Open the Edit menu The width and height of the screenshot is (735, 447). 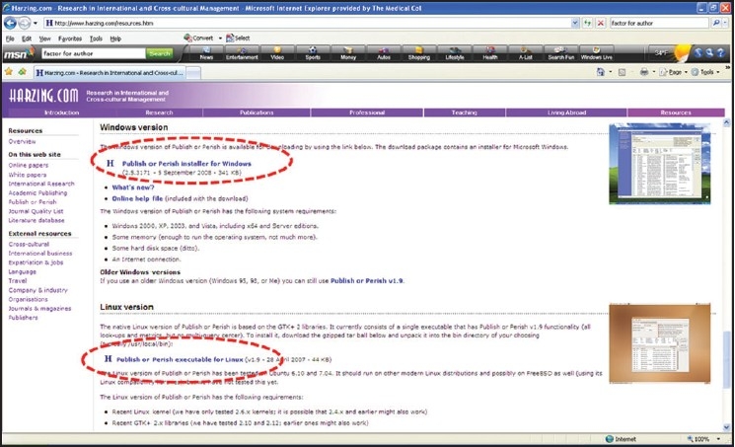(x=27, y=38)
